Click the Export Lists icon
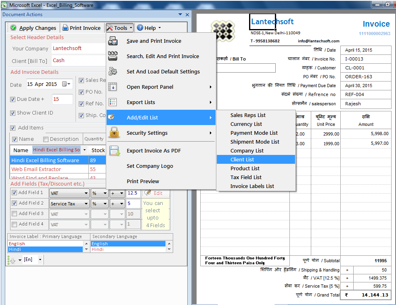Viewport: 396px width, 305px height. pos(113,102)
